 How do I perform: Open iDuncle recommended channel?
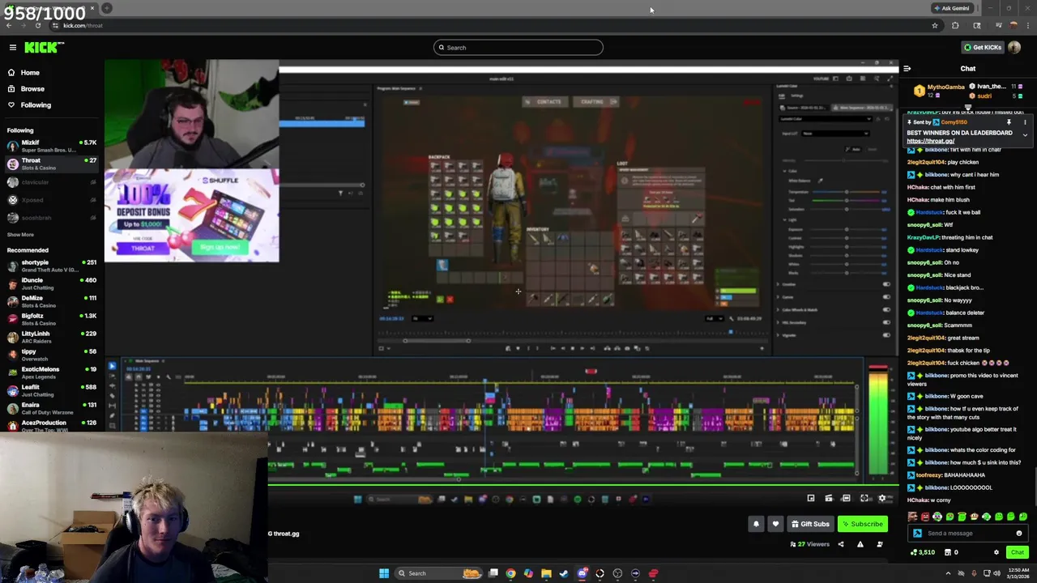click(50, 283)
